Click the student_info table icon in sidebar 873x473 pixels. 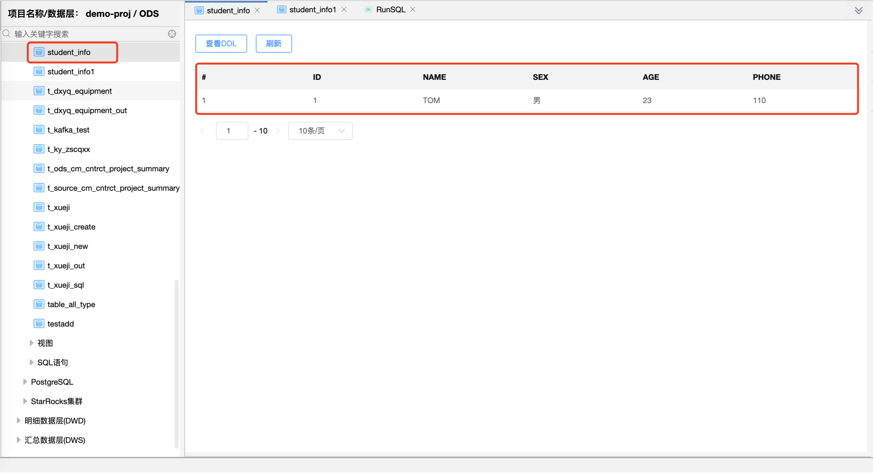coord(39,52)
